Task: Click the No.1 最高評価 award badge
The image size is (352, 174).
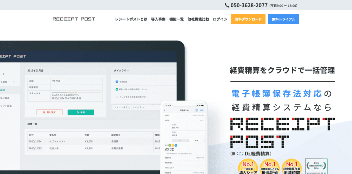Action: point(269,166)
